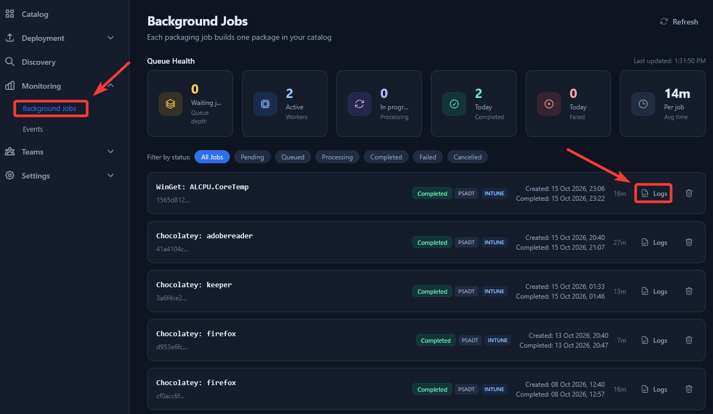Refresh the background jobs list
Viewport: 713px width, 414px height.
679,22
